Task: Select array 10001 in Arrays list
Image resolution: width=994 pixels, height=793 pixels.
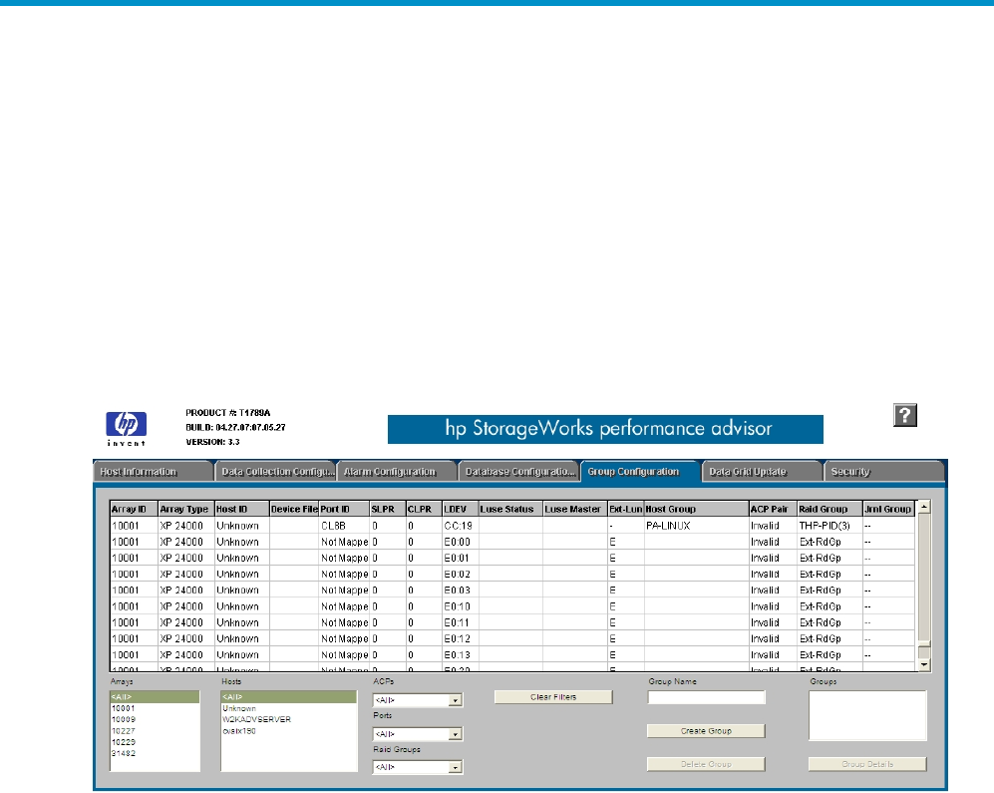Action: (x=155, y=708)
